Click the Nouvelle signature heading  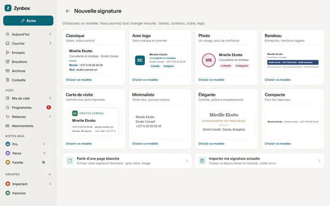[x=98, y=11]
